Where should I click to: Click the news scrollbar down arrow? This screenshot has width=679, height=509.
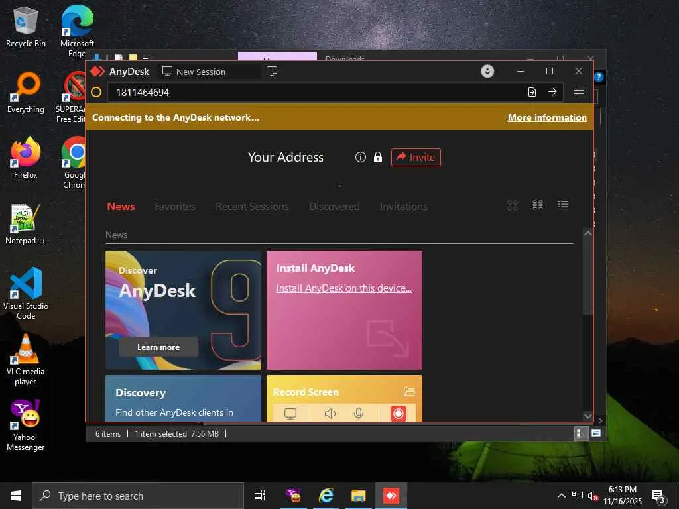click(587, 416)
